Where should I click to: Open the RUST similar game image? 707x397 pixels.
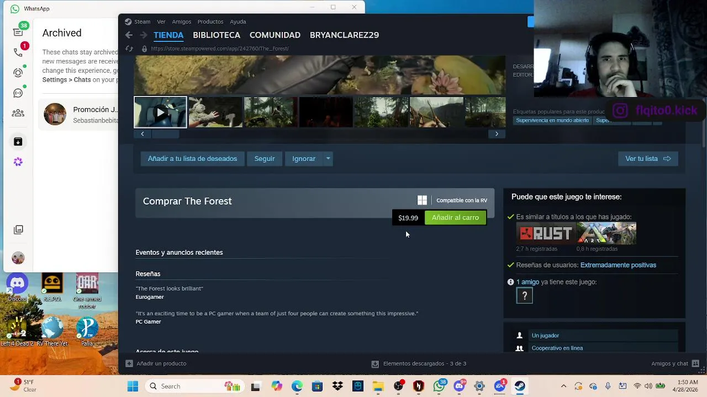coord(546,233)
